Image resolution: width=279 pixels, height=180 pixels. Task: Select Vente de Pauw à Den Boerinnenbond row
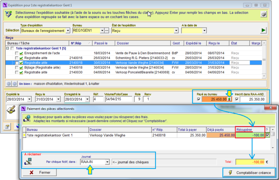click(134, 53)
